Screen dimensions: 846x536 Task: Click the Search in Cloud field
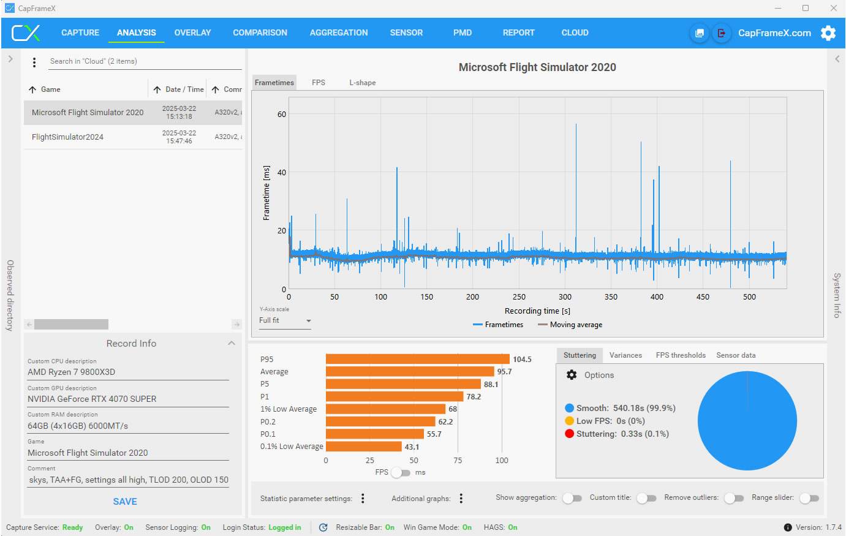[x=145, y=62]
